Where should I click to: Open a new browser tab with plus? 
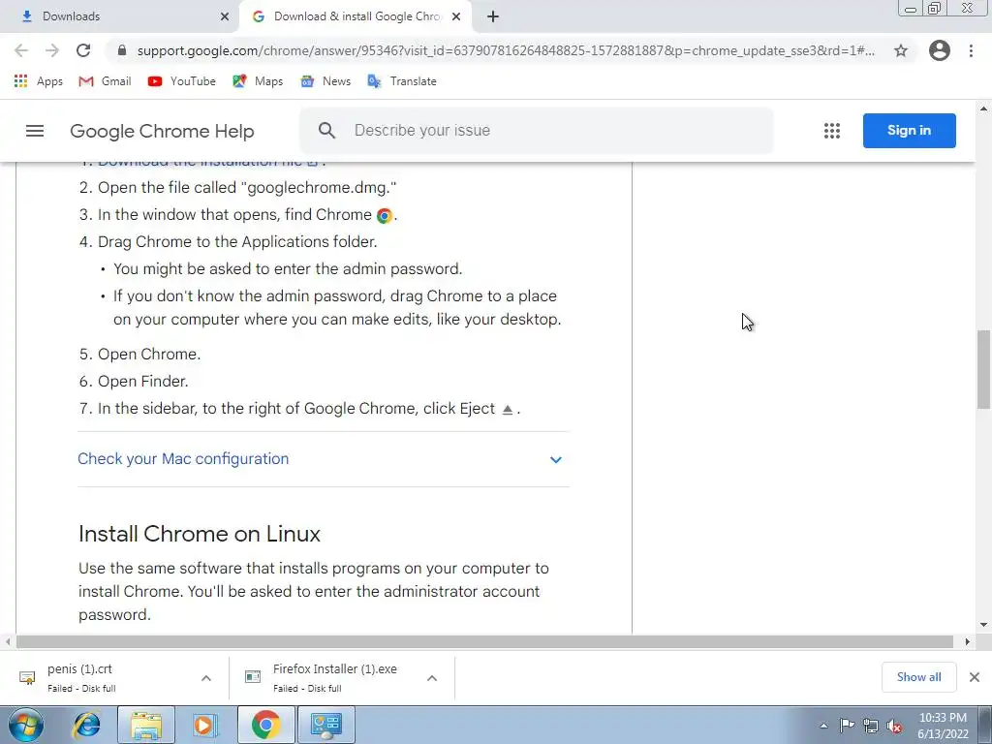[x=493, y=16]
